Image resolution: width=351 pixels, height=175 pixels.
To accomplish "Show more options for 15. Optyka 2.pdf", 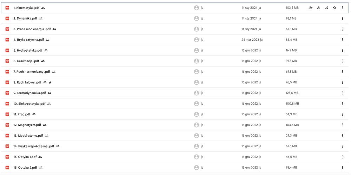I will pyautogui.click(x=343, y=167).
